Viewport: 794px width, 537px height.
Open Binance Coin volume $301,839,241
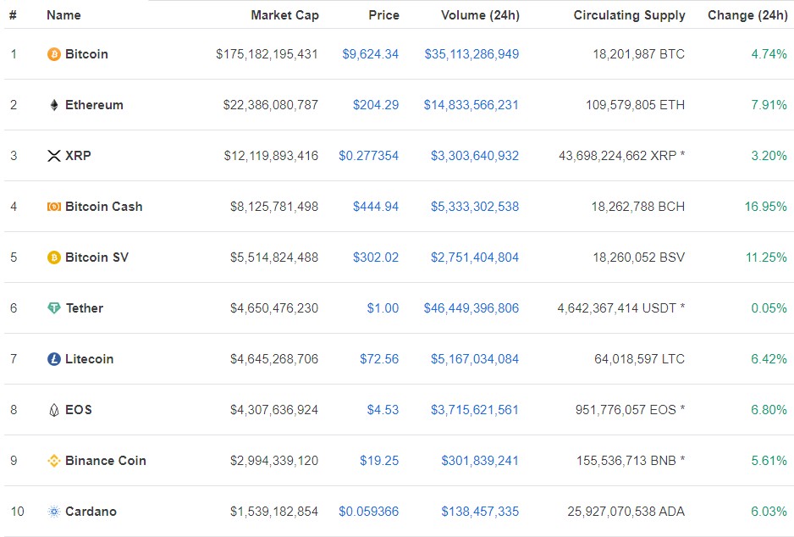(x=480, y=461)
